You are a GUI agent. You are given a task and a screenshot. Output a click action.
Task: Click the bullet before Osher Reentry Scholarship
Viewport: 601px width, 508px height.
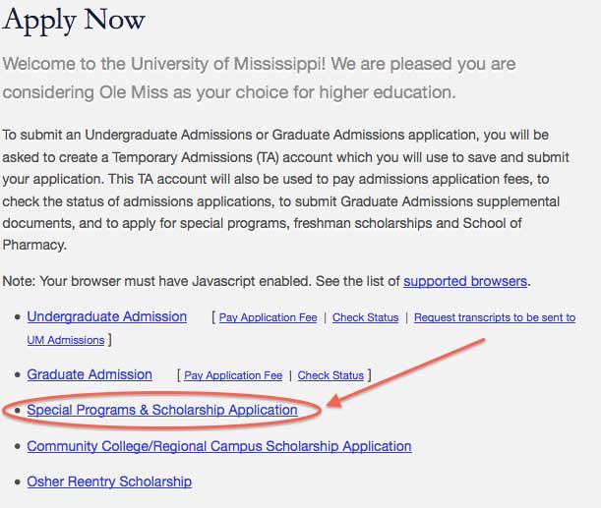(17, 482)
